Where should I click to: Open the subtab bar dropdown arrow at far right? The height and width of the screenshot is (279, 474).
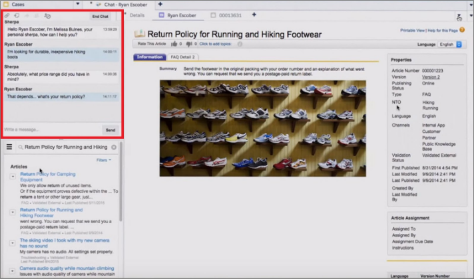click(x=471, y=15)
